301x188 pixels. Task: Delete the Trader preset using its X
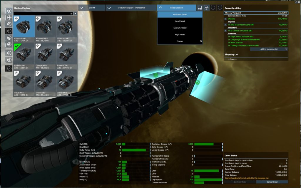[x=201, y=41]
